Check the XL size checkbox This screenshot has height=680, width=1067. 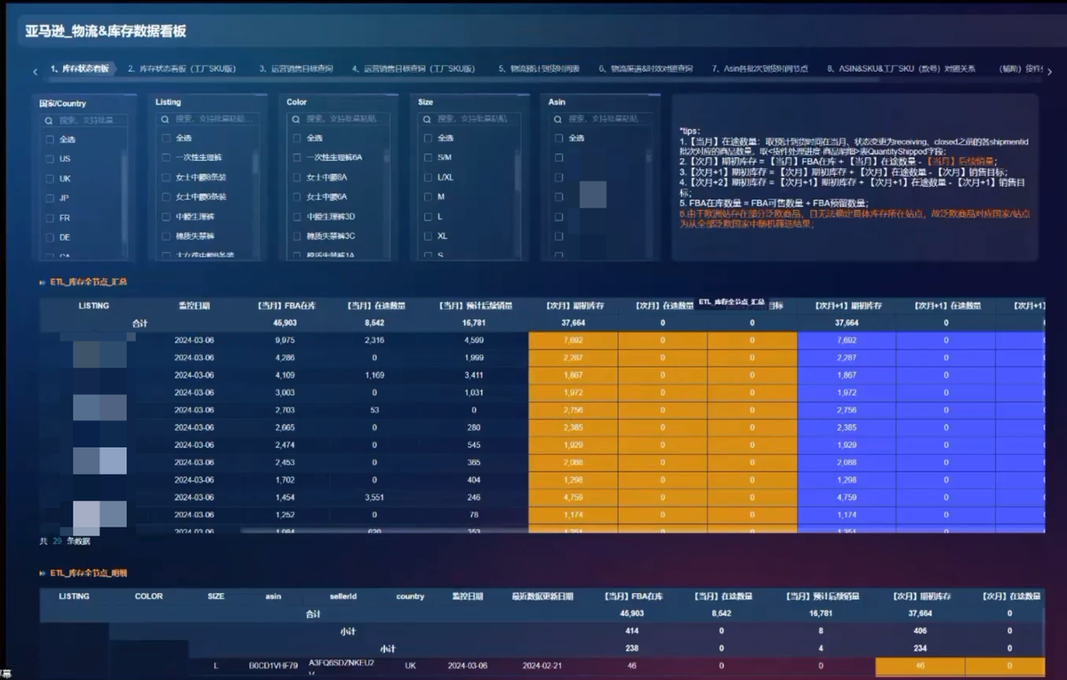pyautogui.click(x=429, y=236)
